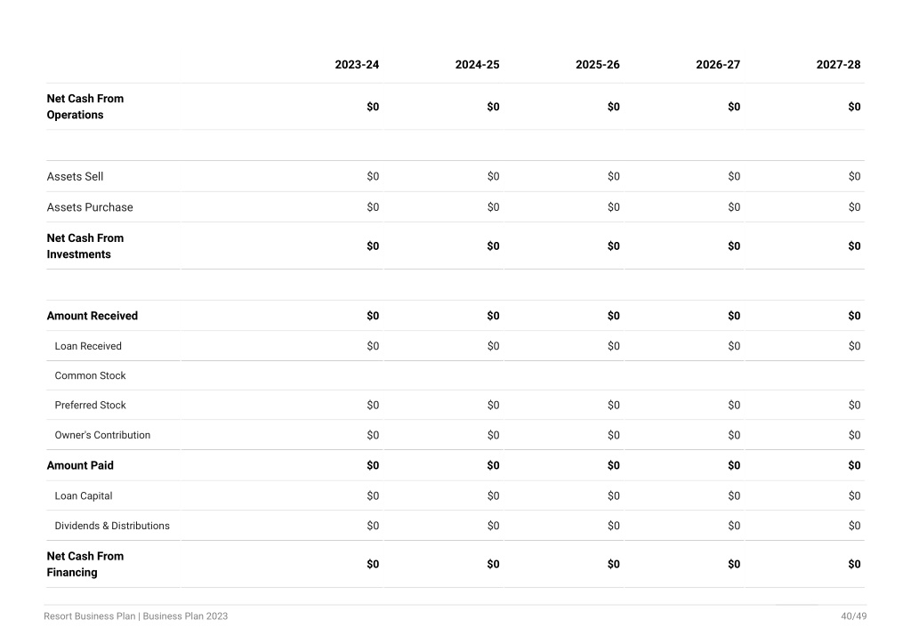This screenshot has width=911, height=644.
Task: Click the Net Cash From Operations label
Action: pyautogui.click(x=85, y=106)
